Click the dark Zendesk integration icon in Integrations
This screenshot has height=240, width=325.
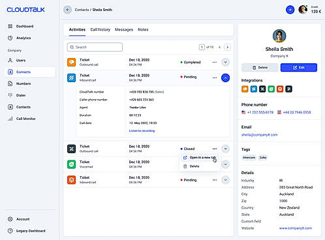262,89
